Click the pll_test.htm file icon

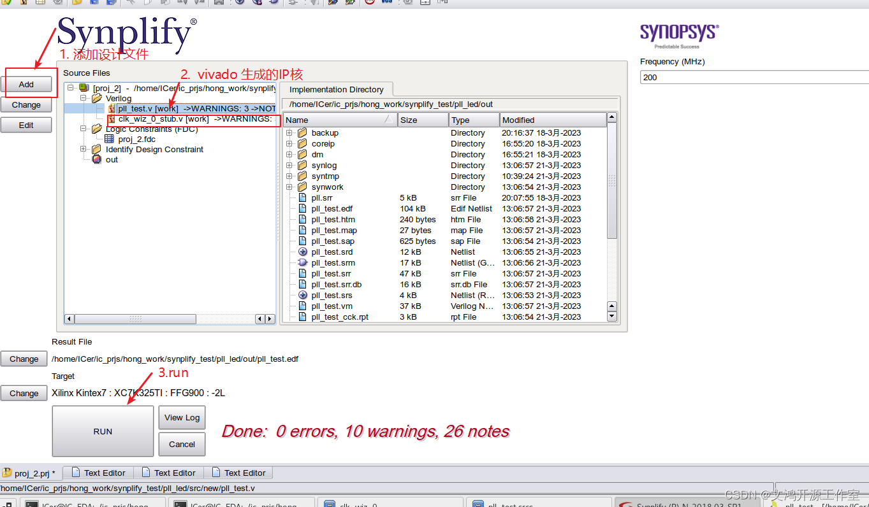303,220
